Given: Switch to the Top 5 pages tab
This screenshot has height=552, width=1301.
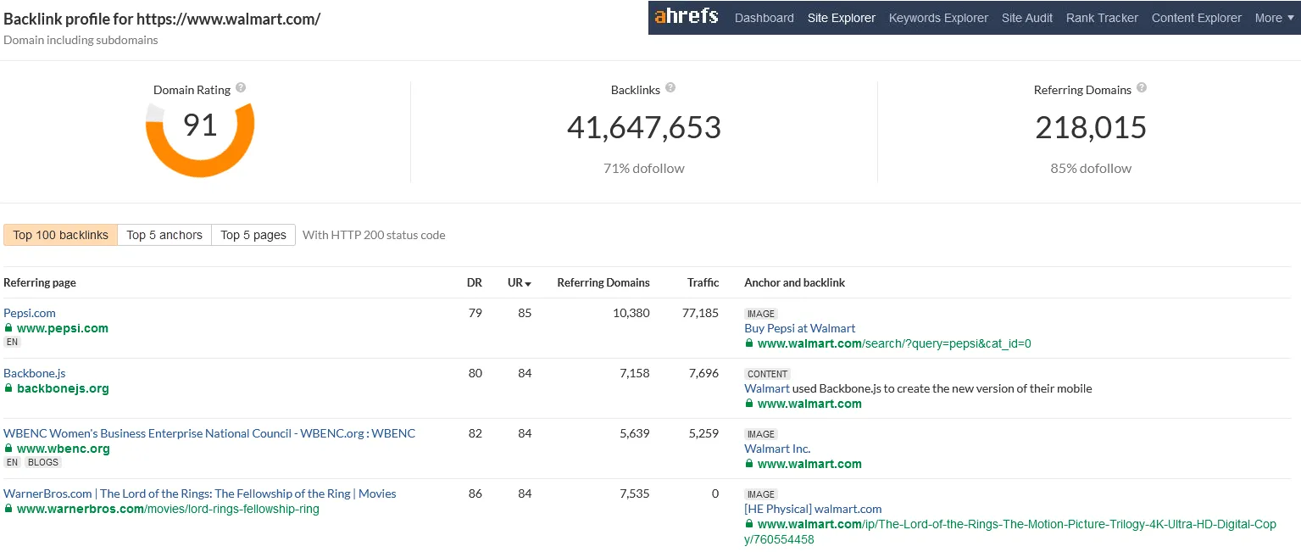Looking at the screenshot, I should (253, 235).
